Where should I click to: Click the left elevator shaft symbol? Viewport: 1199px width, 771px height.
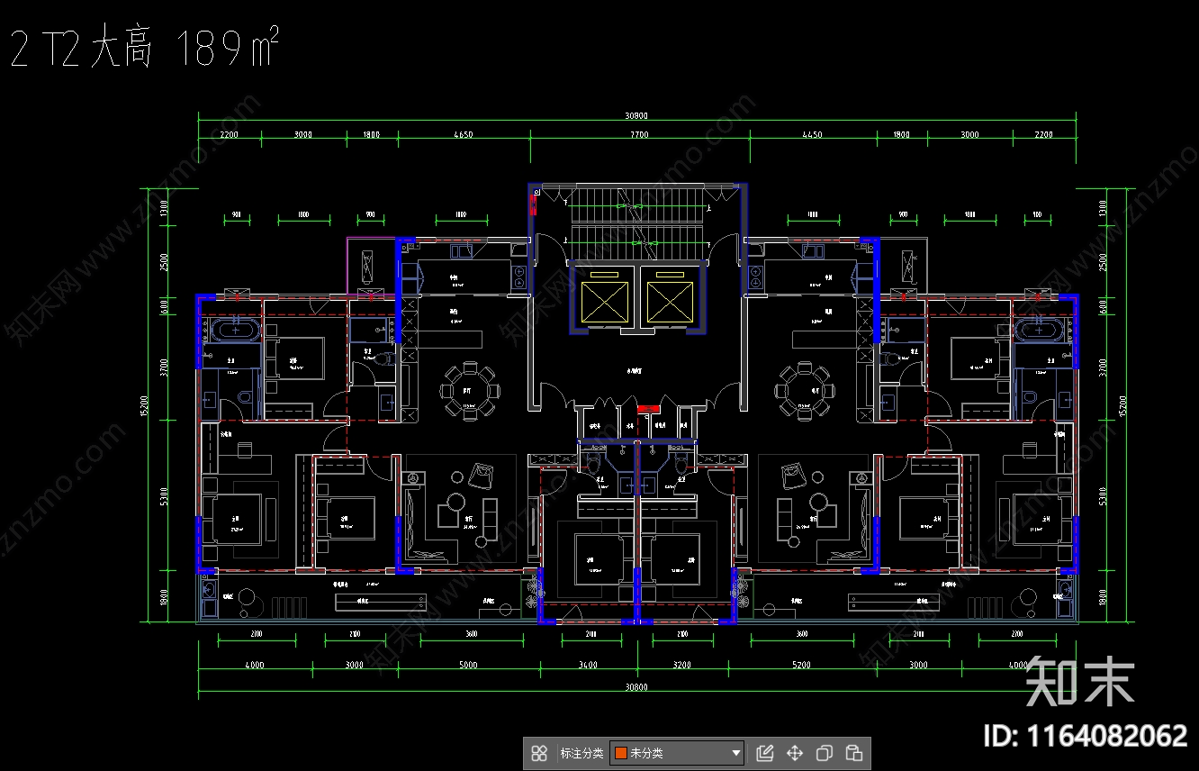604,300
